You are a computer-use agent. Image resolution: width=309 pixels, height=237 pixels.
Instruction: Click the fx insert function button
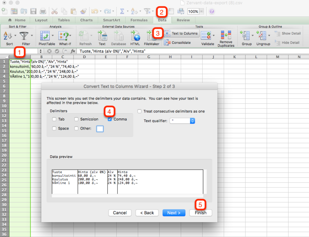[73, 51]
